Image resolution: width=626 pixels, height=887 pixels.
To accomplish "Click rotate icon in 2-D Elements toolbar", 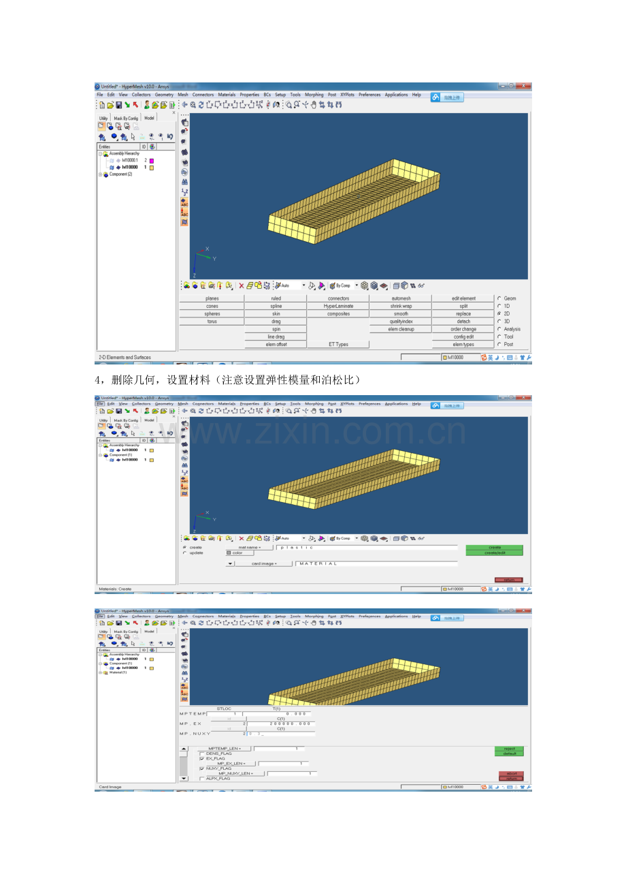I will tap(201, 105).
